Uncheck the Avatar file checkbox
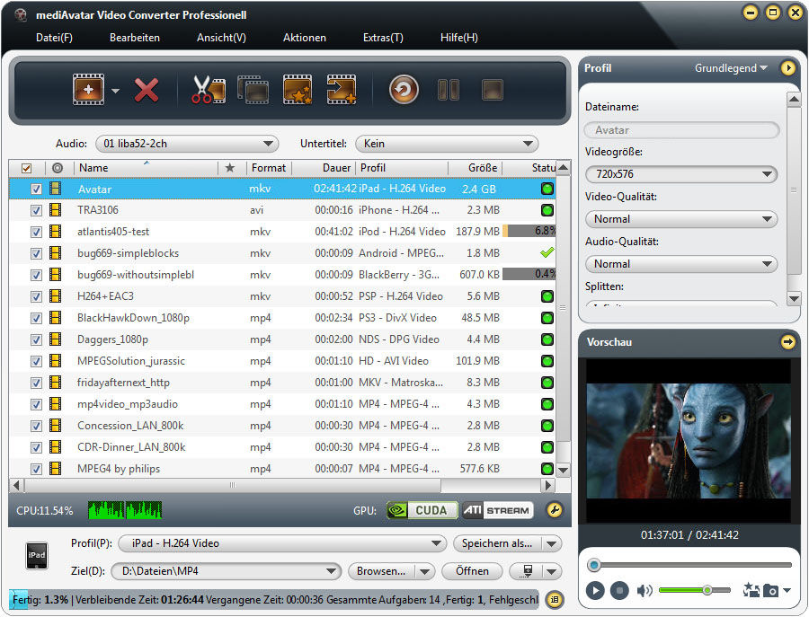Viewport: 809px width, 617px height. pyautogui.click(x=36, y=190)
